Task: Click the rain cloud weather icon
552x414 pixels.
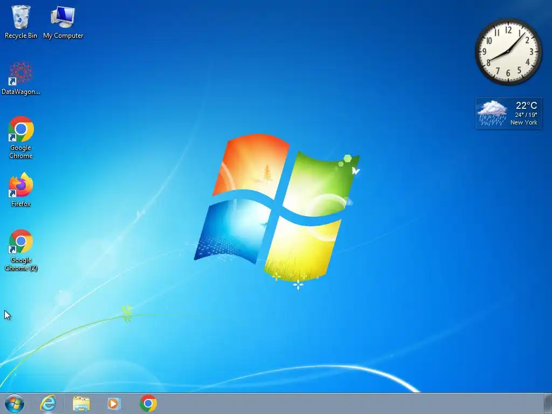Action: 492,113
